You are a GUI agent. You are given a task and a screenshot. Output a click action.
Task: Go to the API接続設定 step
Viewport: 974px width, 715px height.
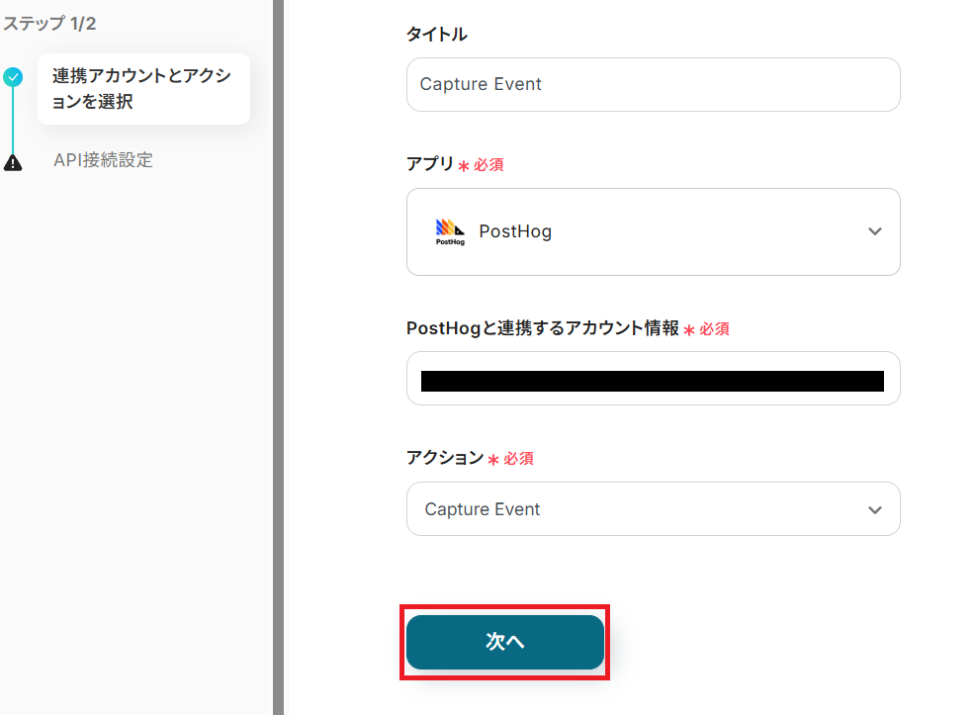(103, 160)
